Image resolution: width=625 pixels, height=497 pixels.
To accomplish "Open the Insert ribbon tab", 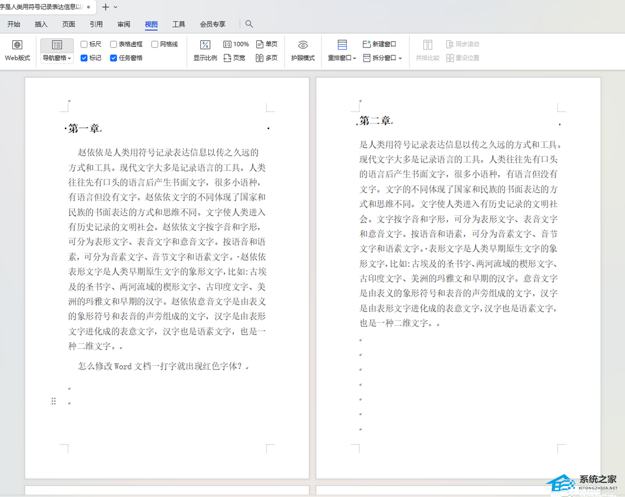I will 41,24.
